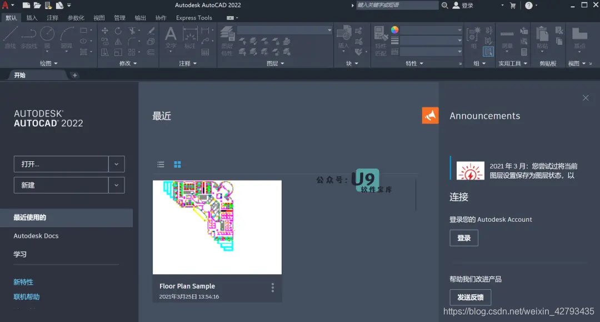Image resolution: width=600 pixels, height=322 pixels.
Task: Open the Floor Plan Sample options menu
Action: point(272,287)
